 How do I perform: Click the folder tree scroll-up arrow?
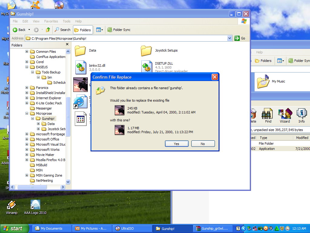click(68, 52)
